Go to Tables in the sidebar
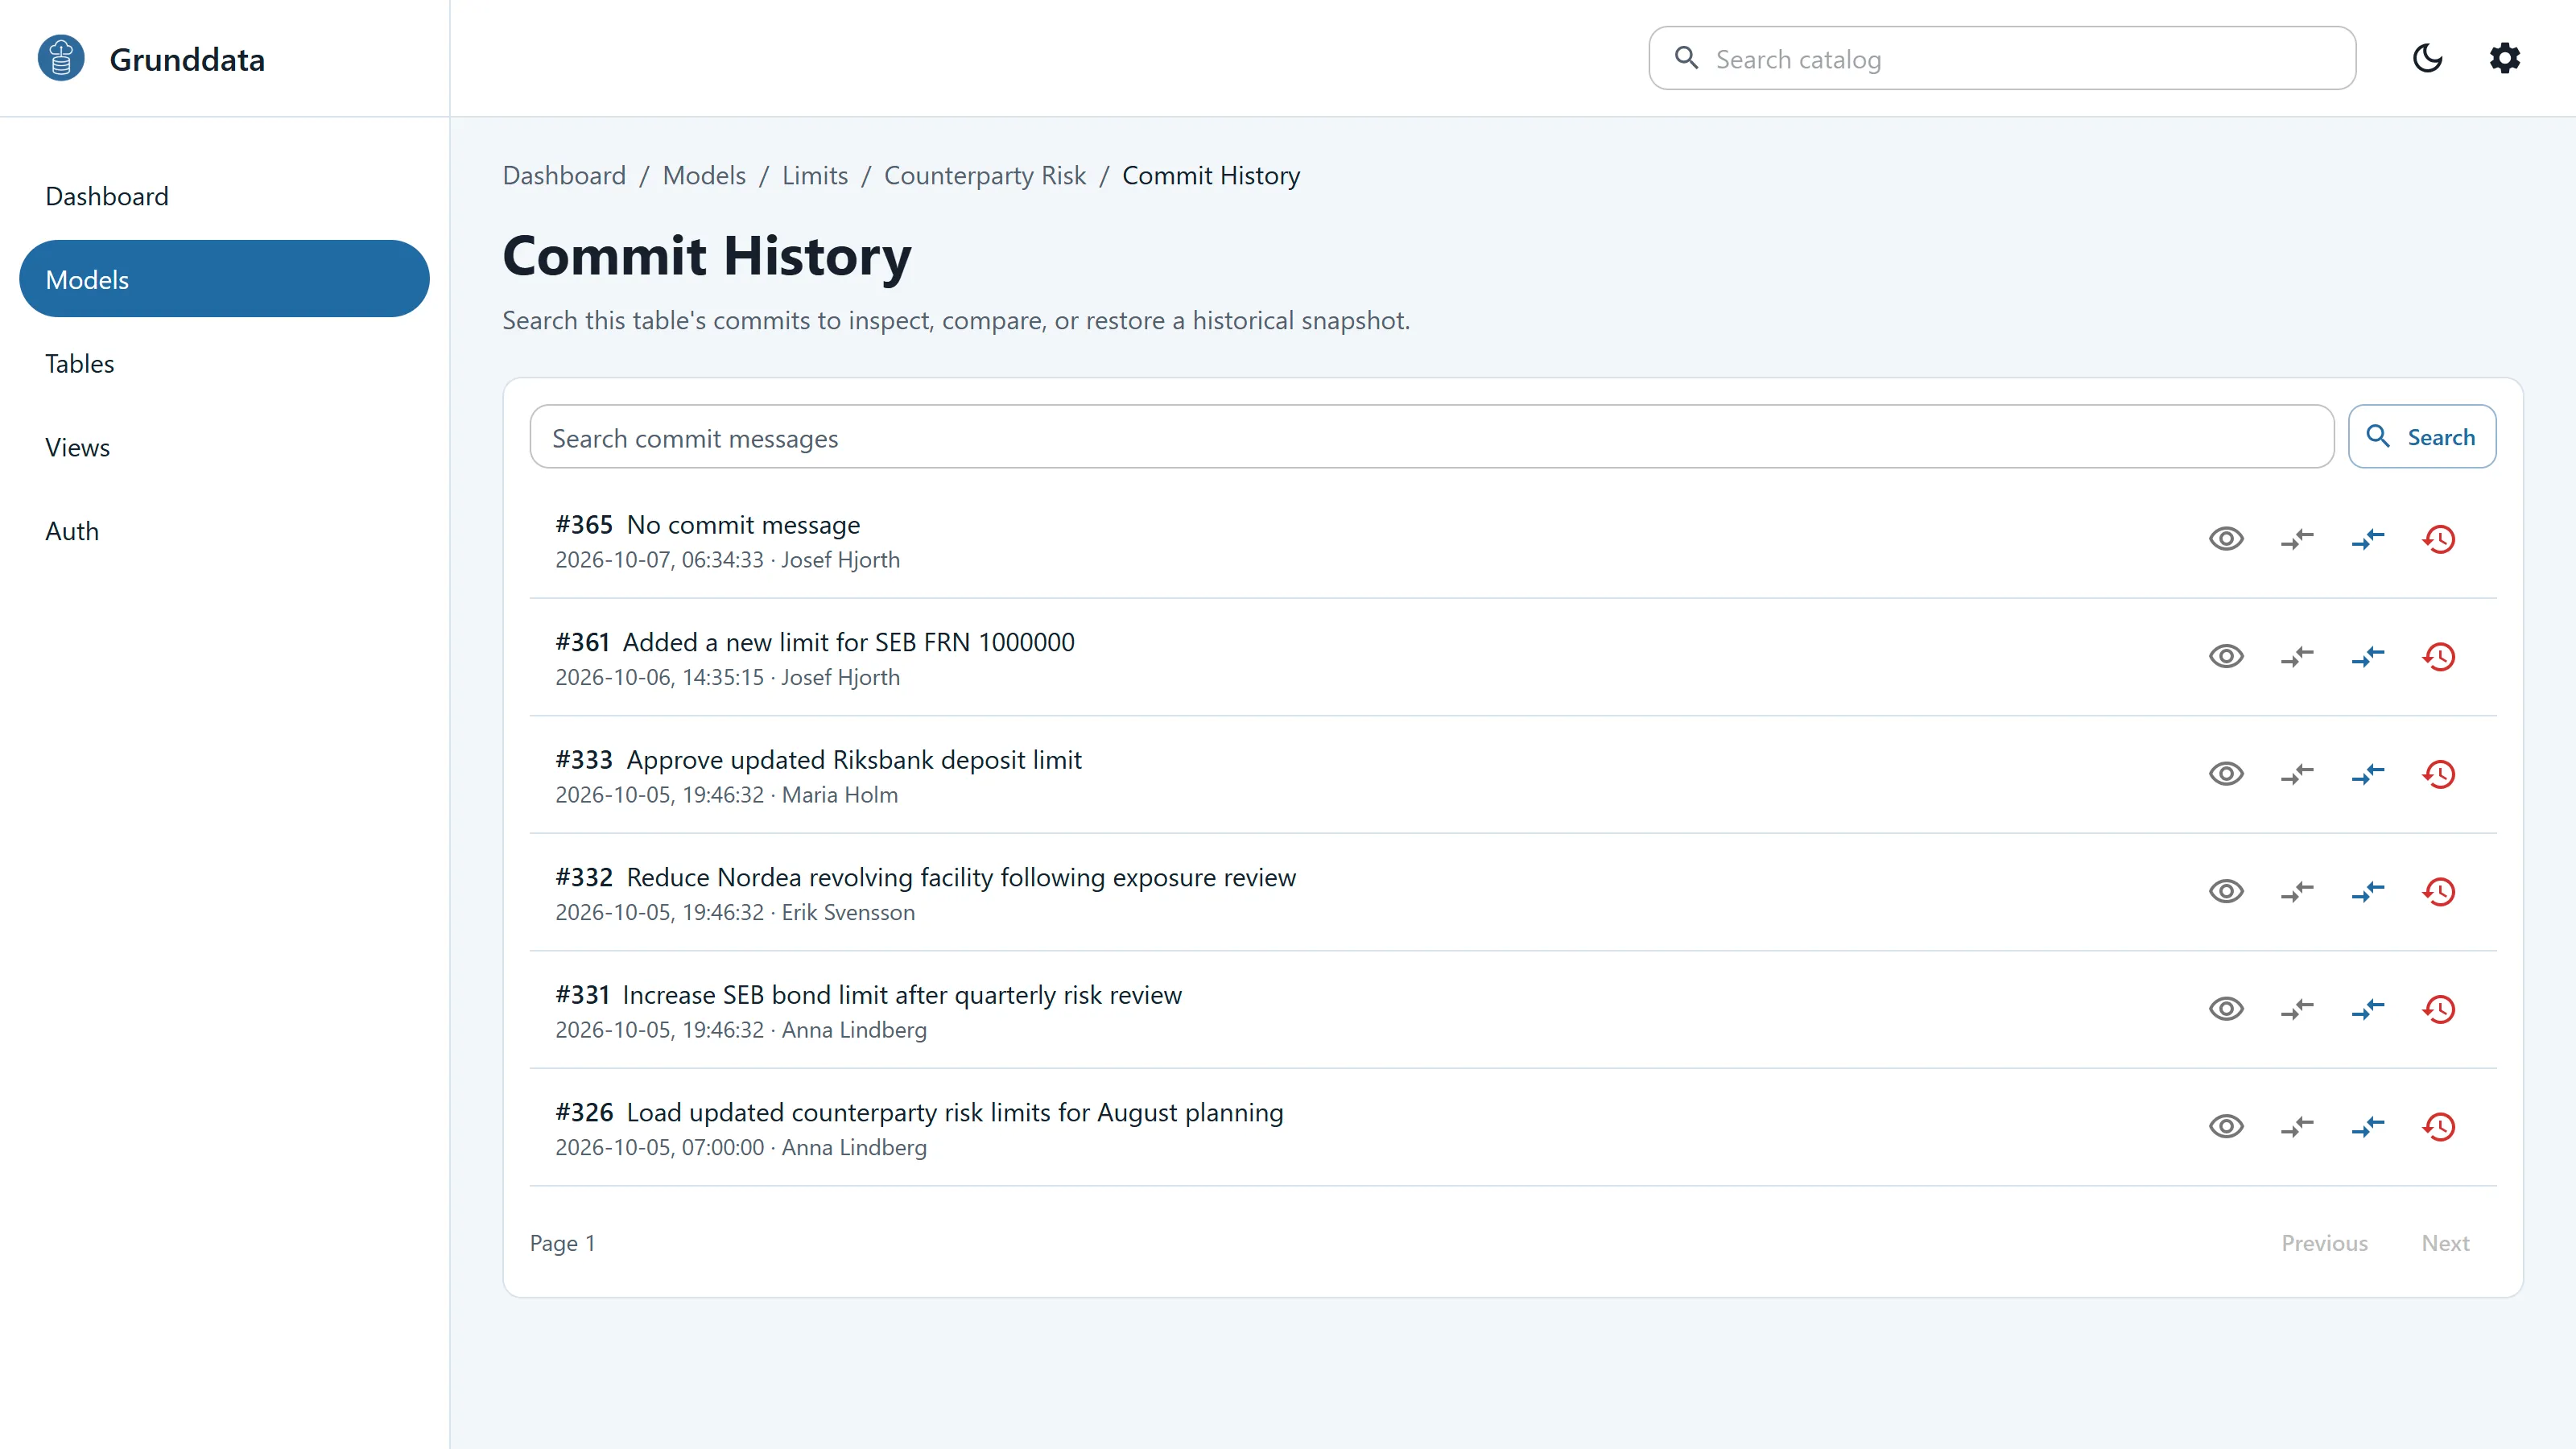Screen dimensions: 2576x1449 pos(224,363)
